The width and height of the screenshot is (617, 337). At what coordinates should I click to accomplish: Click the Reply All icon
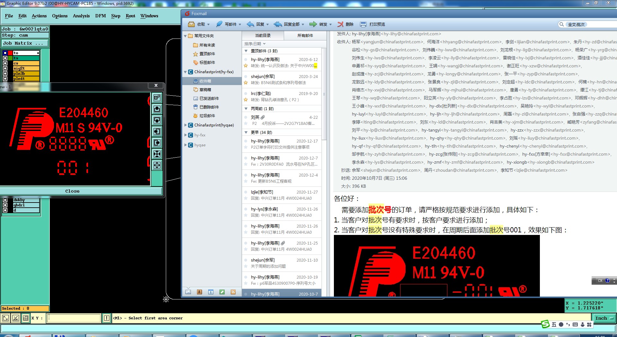[x=278, y=24]
